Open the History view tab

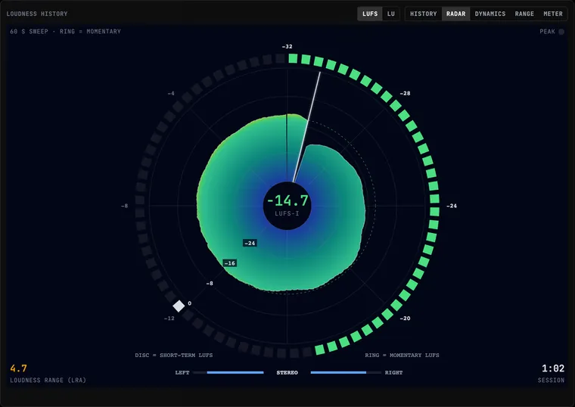423,14
